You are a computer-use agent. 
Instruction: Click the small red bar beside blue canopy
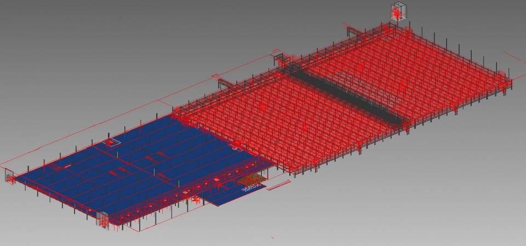pyautogui.click(x=278, y=186)
